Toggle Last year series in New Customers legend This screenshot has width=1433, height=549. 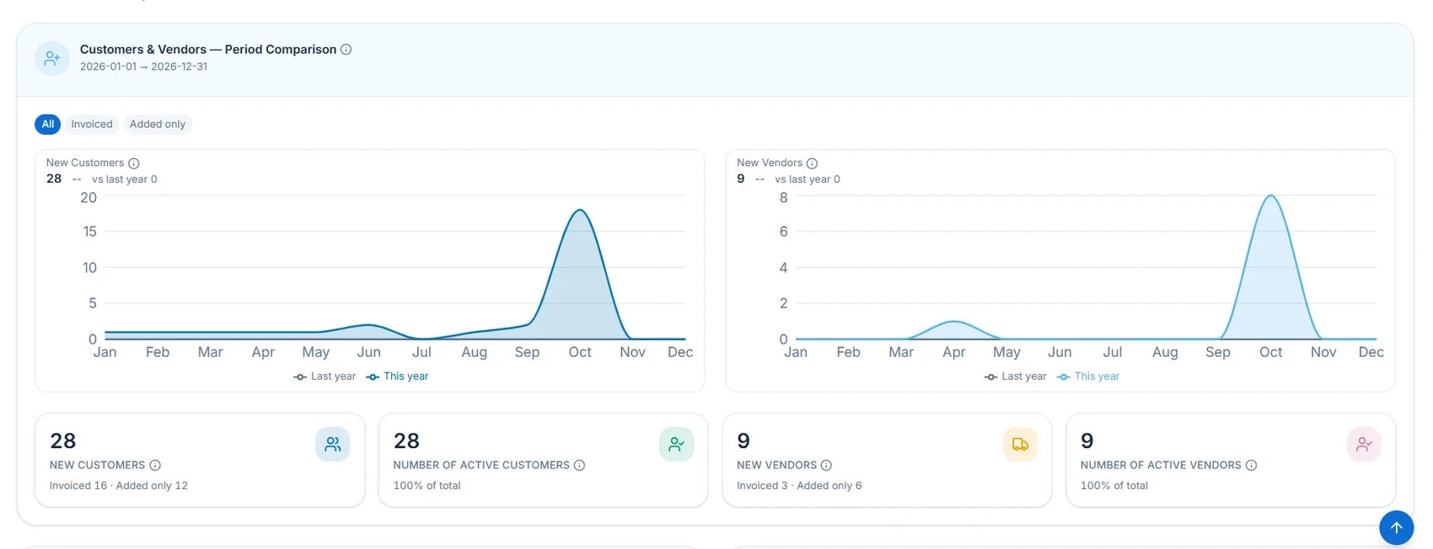point(325,376)
